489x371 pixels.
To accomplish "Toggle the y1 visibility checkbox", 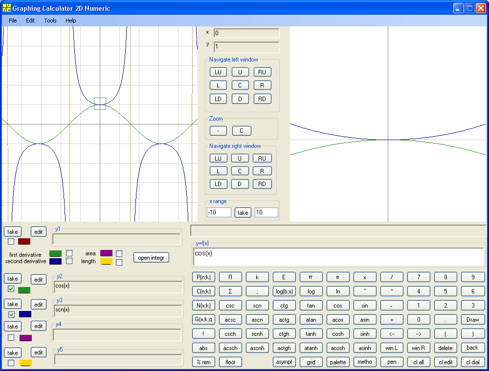I will [x=11, y=241].
